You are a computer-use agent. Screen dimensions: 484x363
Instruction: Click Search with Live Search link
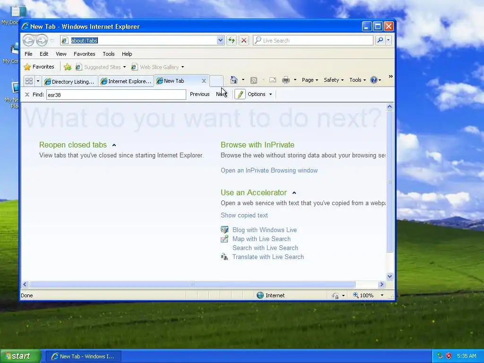point(265,248)
